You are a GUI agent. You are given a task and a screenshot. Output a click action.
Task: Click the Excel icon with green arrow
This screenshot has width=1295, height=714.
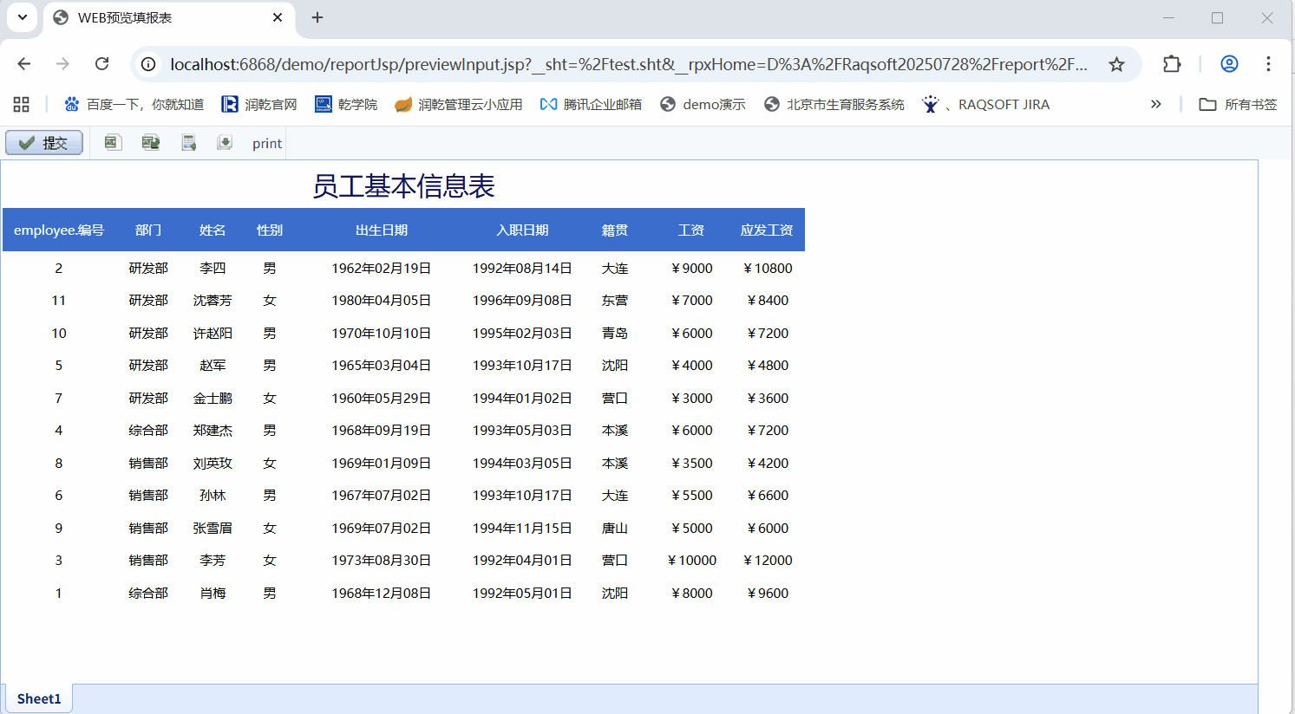151,143
